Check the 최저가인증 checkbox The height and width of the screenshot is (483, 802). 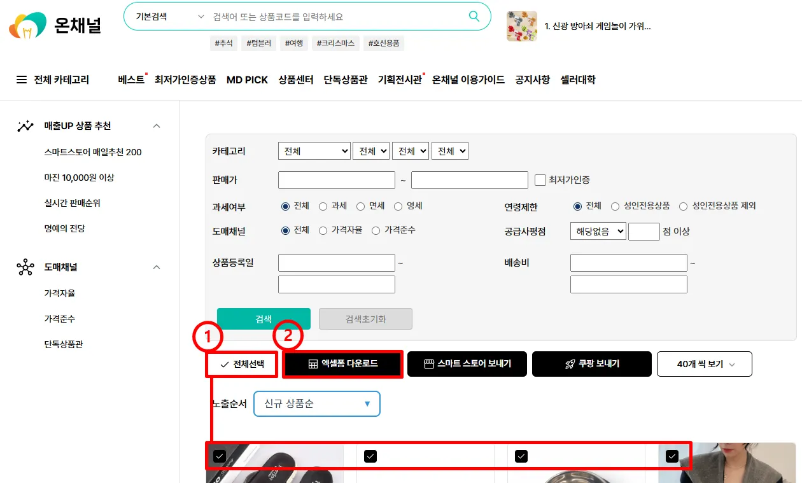[x=540, y=180]
